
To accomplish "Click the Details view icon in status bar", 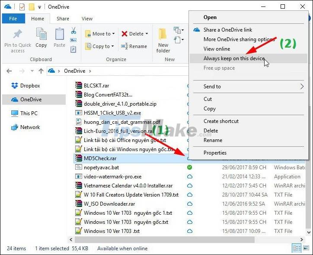I will (297, 248).
